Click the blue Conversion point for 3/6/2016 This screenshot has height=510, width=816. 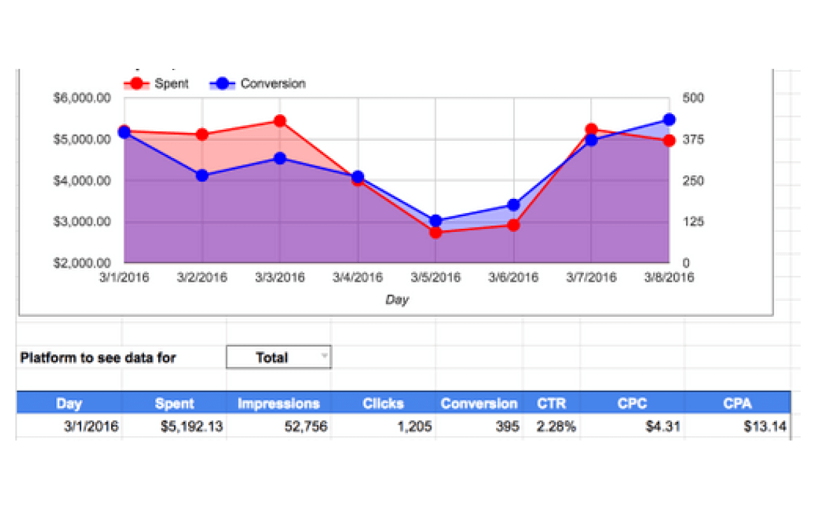click(514, 205)
